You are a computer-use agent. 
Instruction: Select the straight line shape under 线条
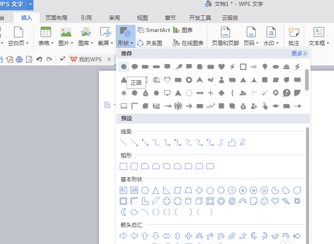pos(123,143)
